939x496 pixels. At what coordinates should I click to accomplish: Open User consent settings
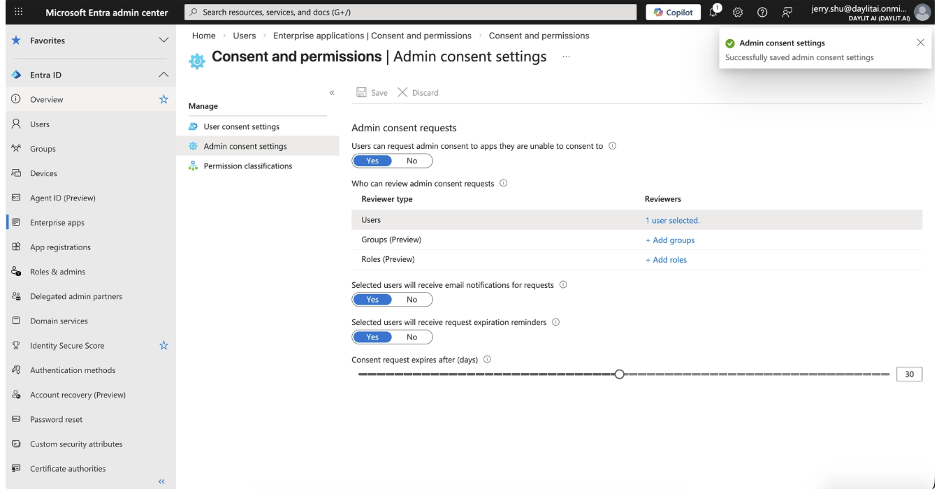[x=242, y=127]
